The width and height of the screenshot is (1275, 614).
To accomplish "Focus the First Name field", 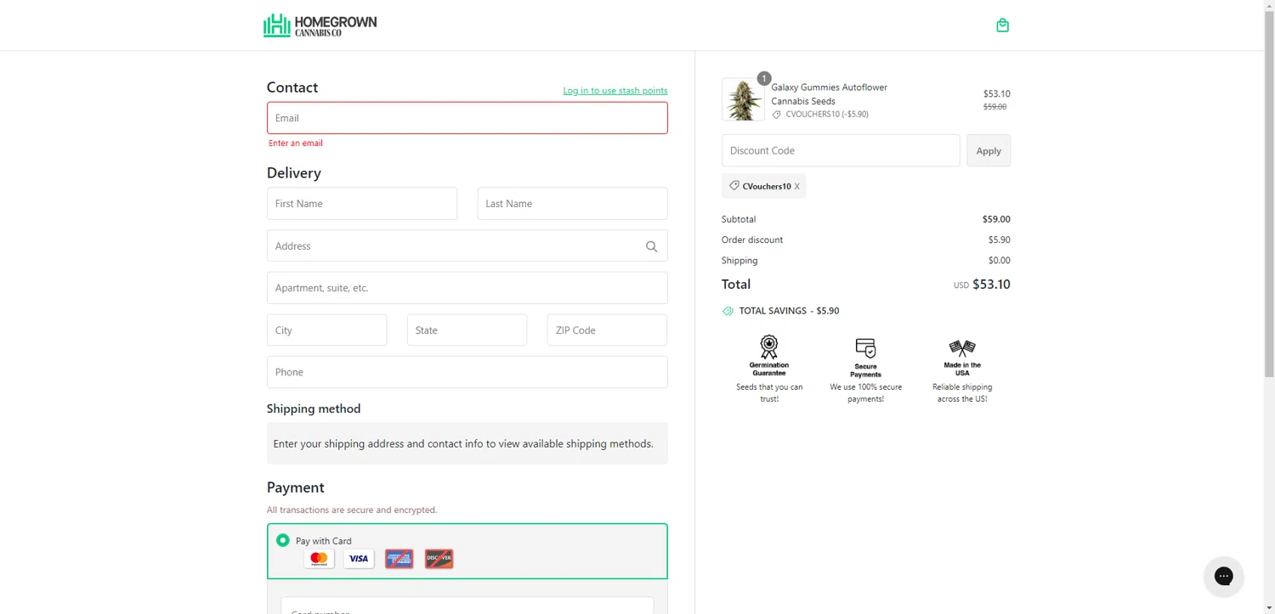I will click(x=362, y=204).
